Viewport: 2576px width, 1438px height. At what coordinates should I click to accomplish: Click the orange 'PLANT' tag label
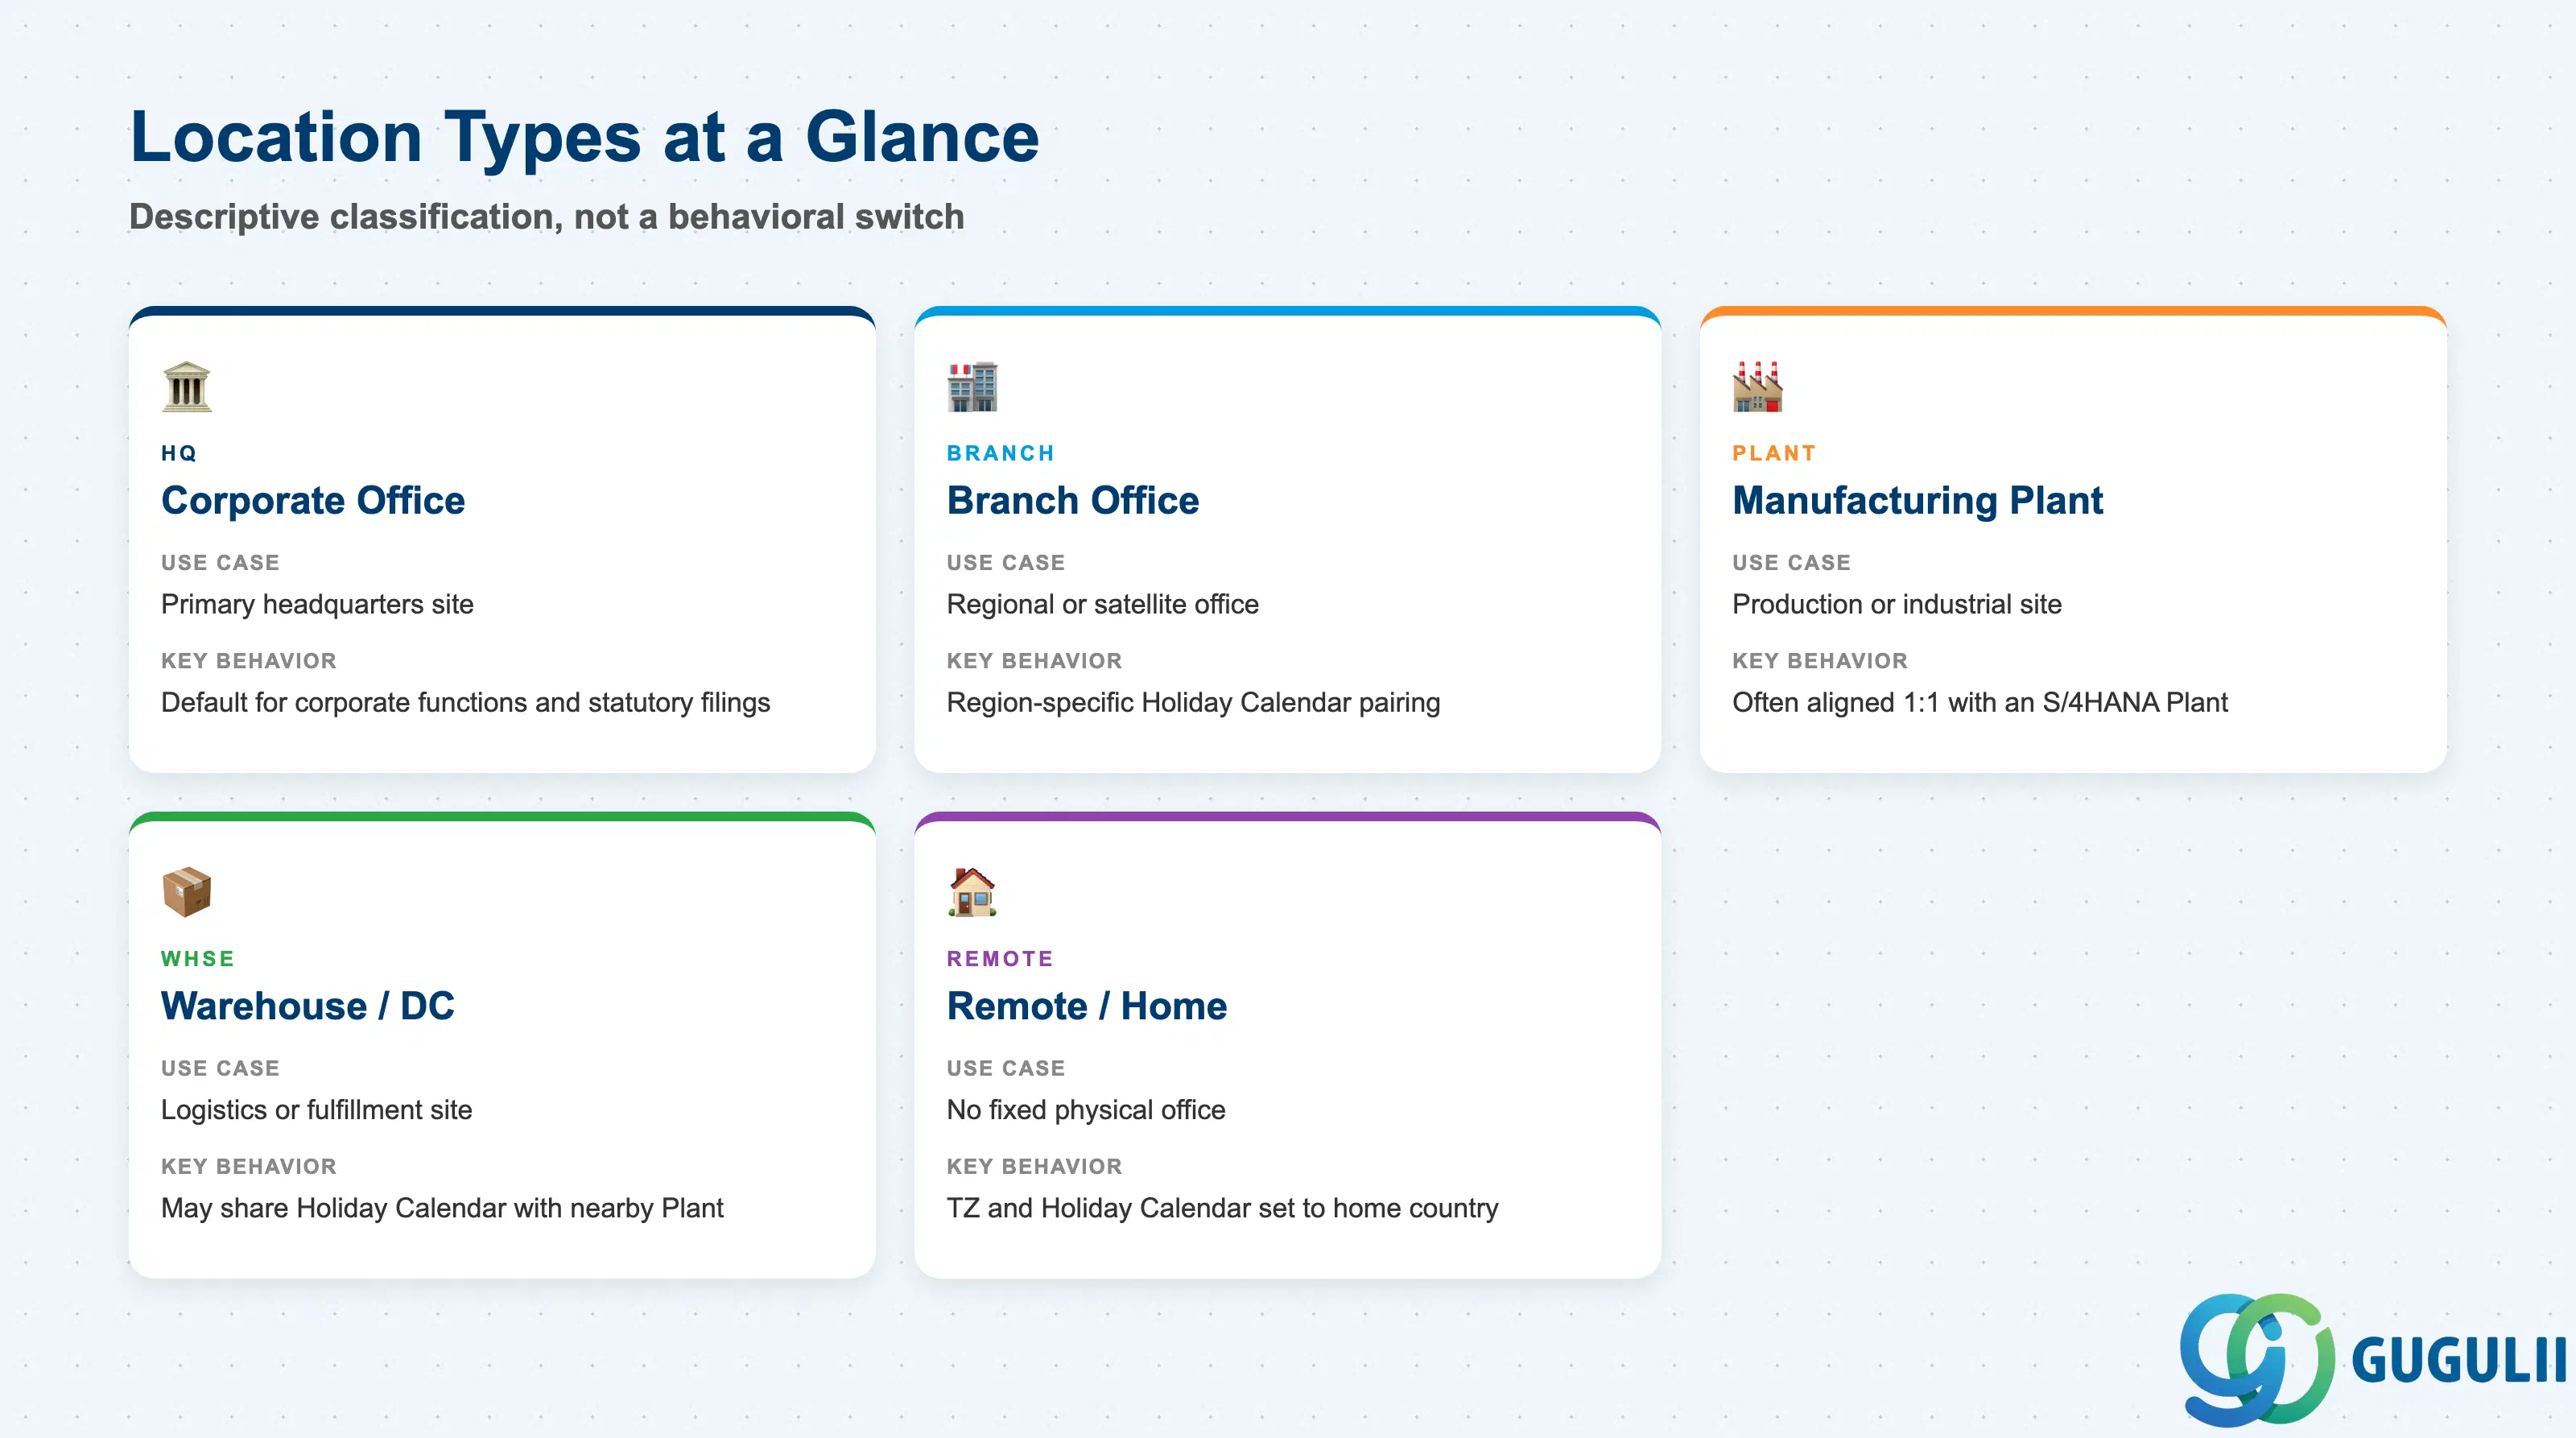(1774, 453)
